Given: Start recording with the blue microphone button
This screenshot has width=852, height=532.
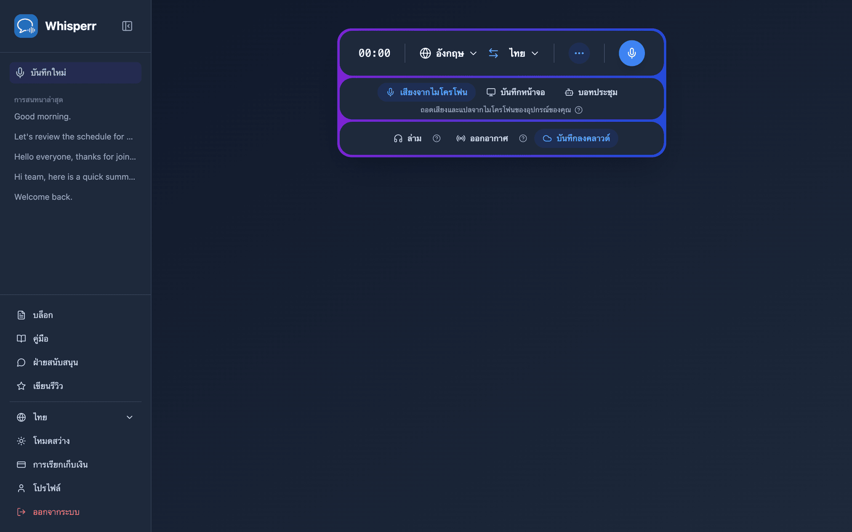Looking at the screenshot, I should point(632,53).
